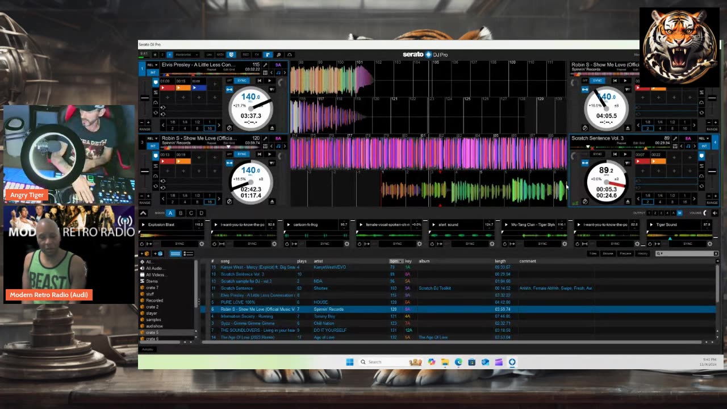Toggle SYNC on top right deck 2
This screenshot has width=727, height=409.
[x=598, y=81]
